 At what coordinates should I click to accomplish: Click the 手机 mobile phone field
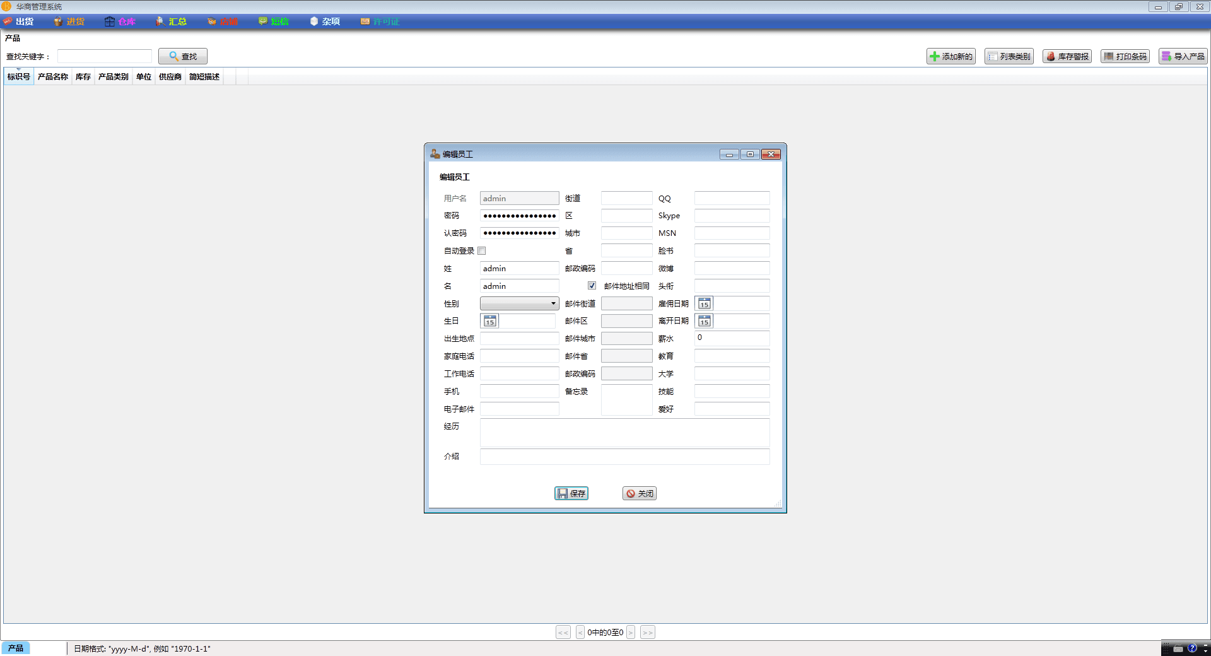click(x=520, y=392)
